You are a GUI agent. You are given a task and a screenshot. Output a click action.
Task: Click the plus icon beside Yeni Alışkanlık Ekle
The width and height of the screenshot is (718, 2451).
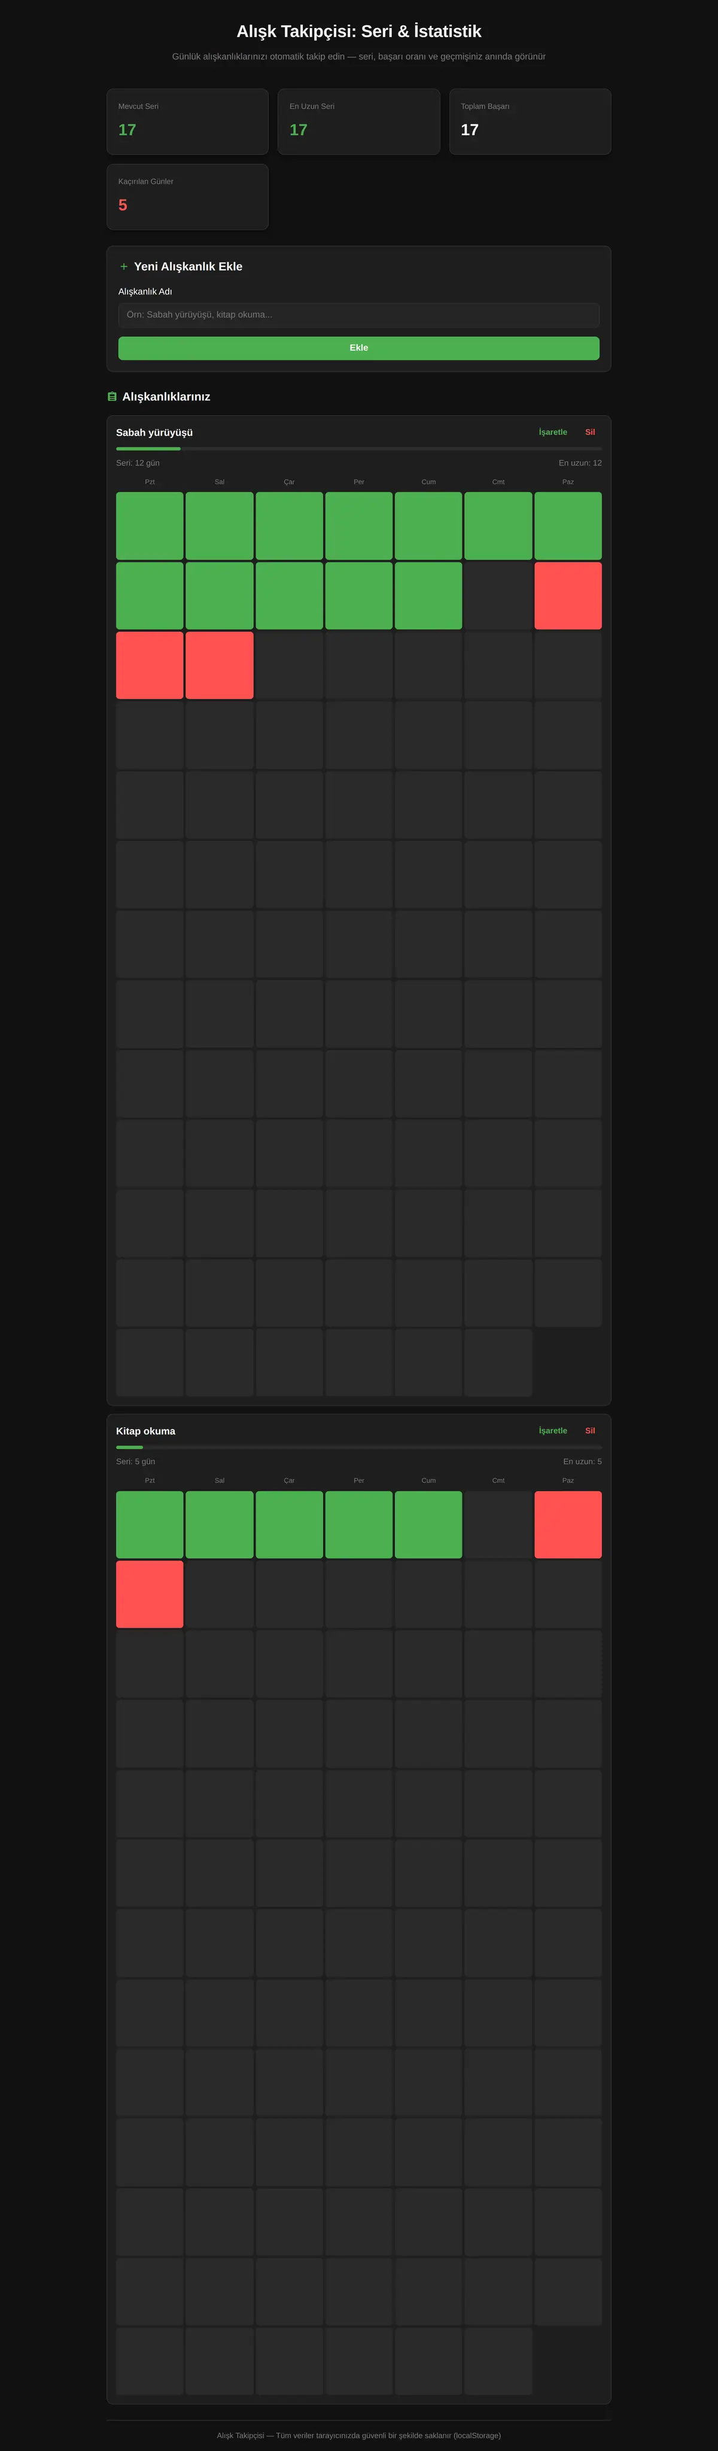coord(124,266)
